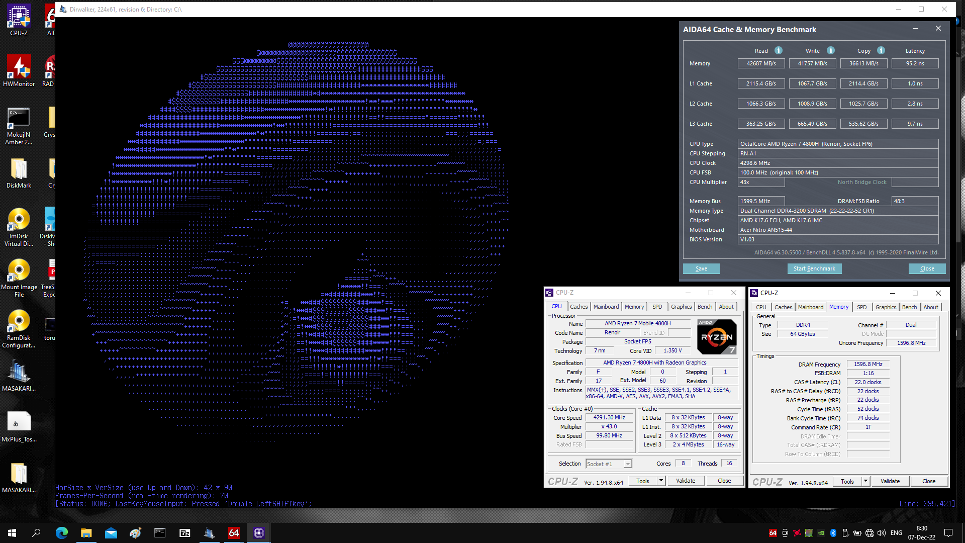
Task: Click the ENG language indicator in tray
Action: 896,533
